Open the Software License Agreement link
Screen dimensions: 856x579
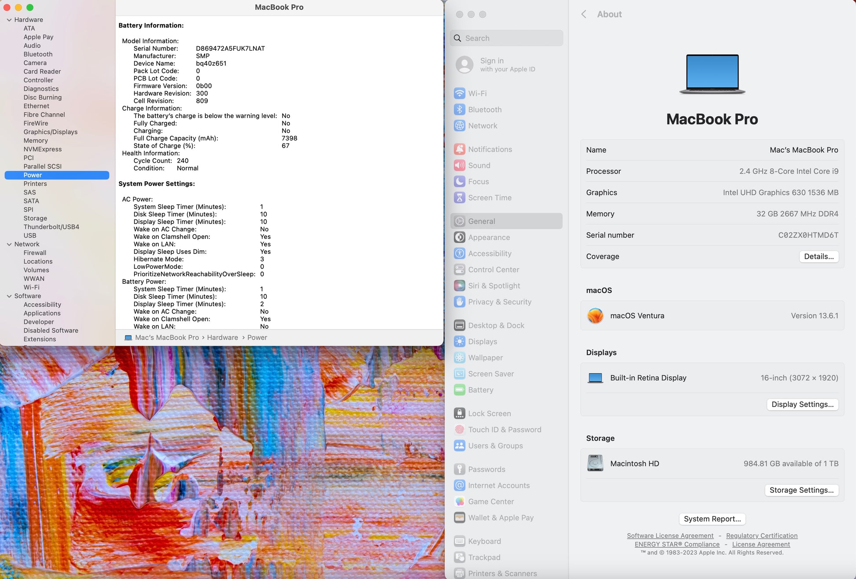pos(670,535)
